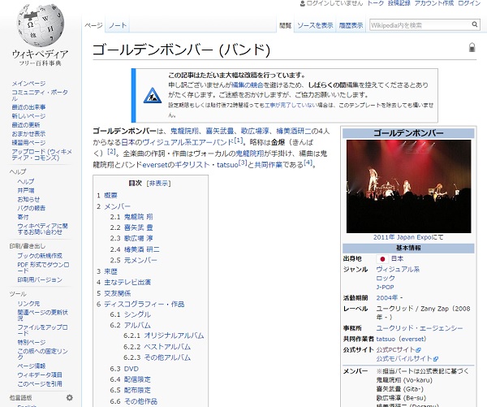Switch to the ページ tab
The height and width of the screenshot is (407, 487).
(x=93, y=25)
